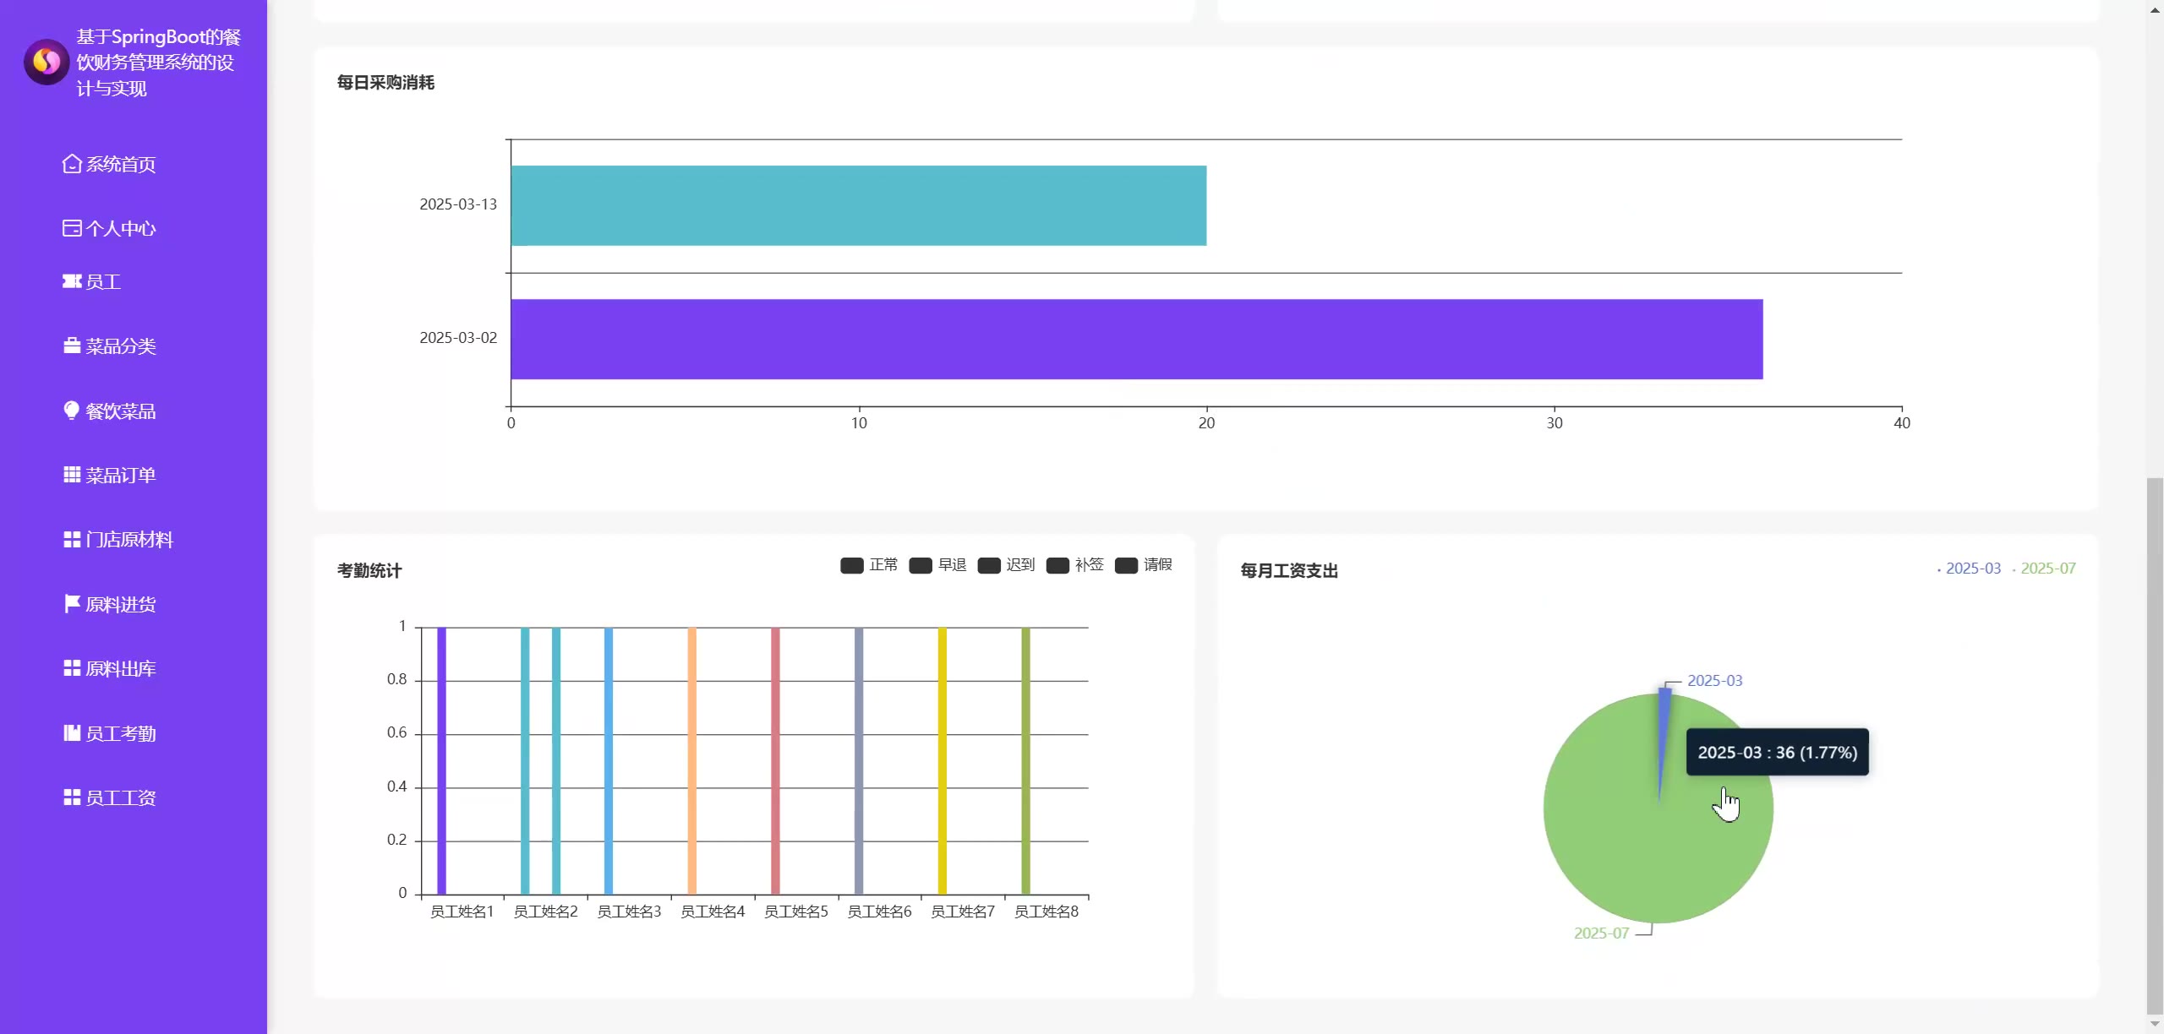Screen dimensions: 2164x1034
Task: Click the purple circular system logo
Action: click(x=46, y=62)
